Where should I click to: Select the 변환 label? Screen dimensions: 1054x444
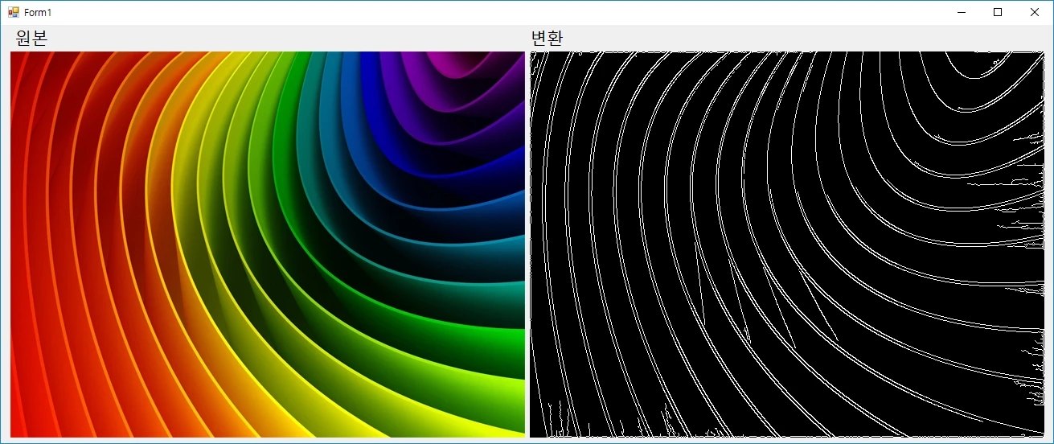tap(547, 39)
